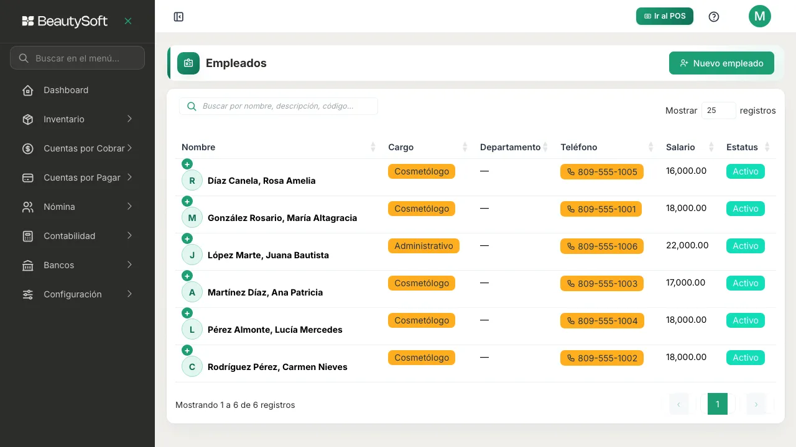Close the sidebar with the green X
Viewport: 796px width, 447px height.
coord(128,21)
